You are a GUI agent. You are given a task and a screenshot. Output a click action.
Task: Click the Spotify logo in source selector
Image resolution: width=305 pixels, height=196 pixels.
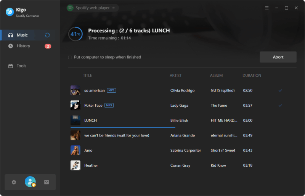coord(70,8)
